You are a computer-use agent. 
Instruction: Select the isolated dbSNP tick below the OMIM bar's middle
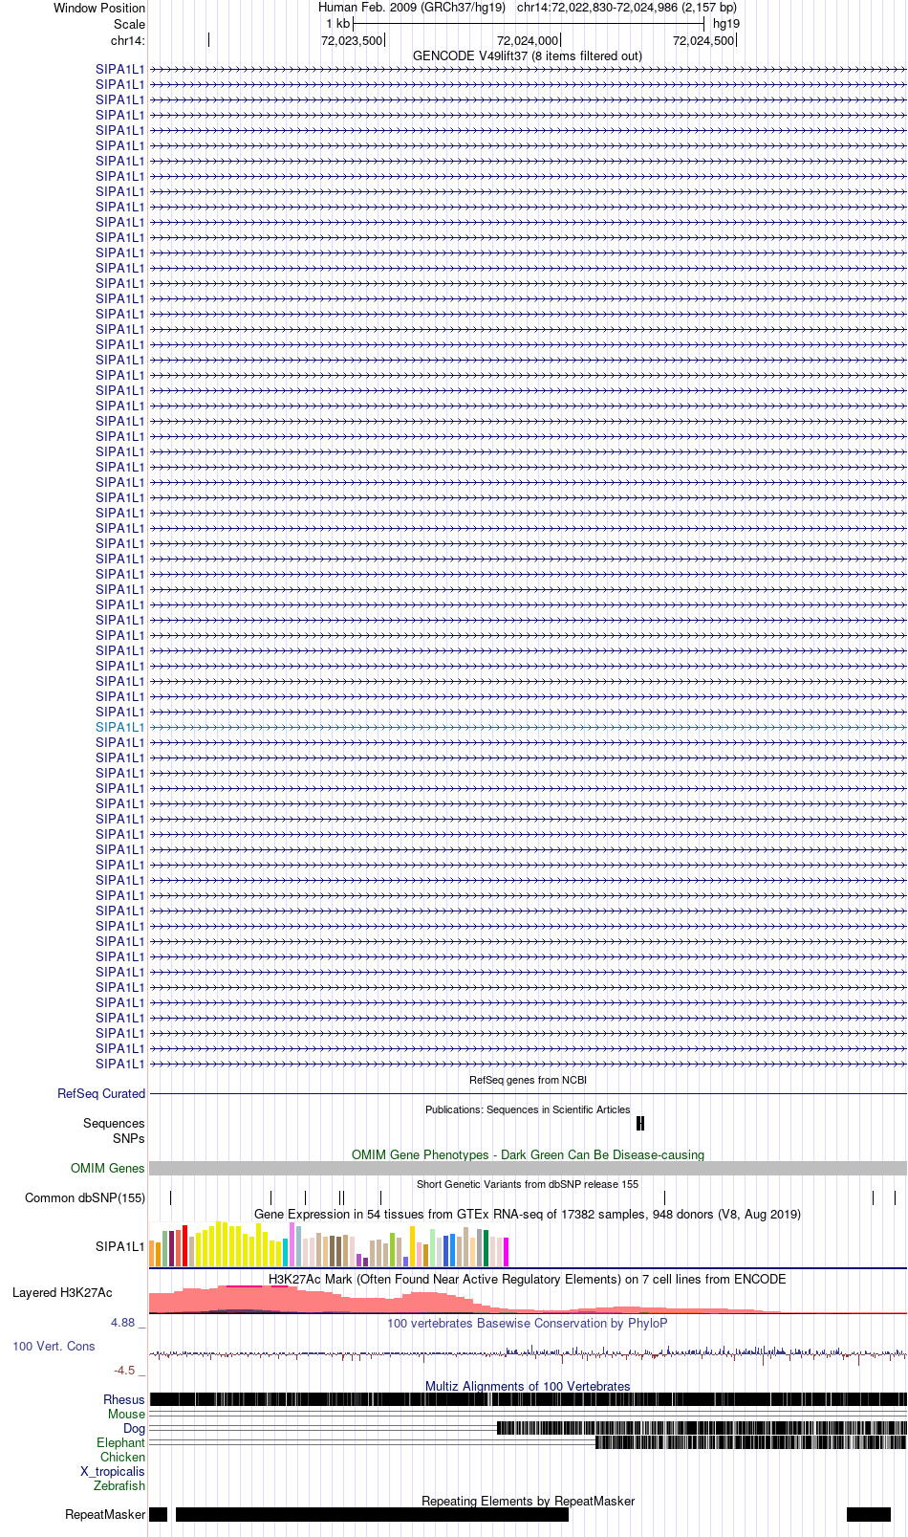pos(664,1197)
